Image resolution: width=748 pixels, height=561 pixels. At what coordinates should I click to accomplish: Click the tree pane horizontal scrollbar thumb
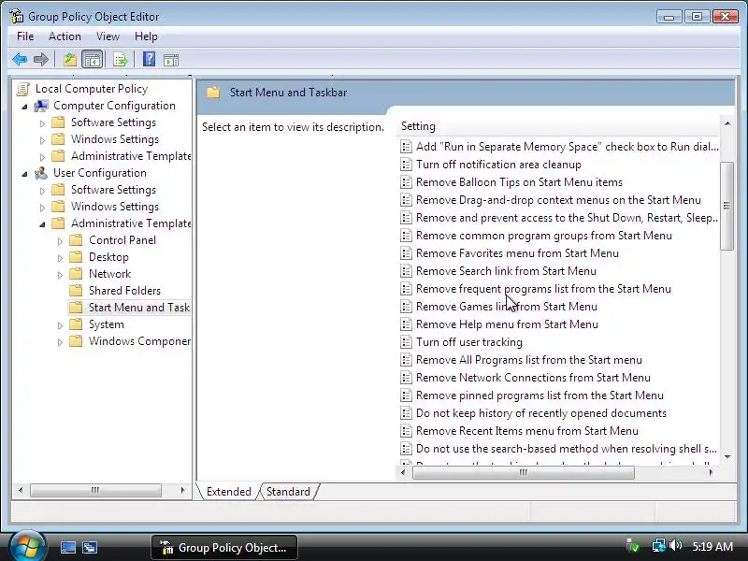[95, 490]
